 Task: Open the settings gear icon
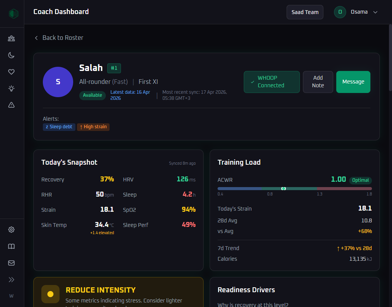(x=11, y=230)
